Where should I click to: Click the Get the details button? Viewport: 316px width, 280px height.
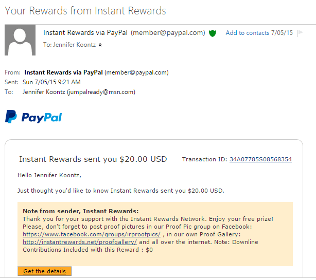coord(45,271)
